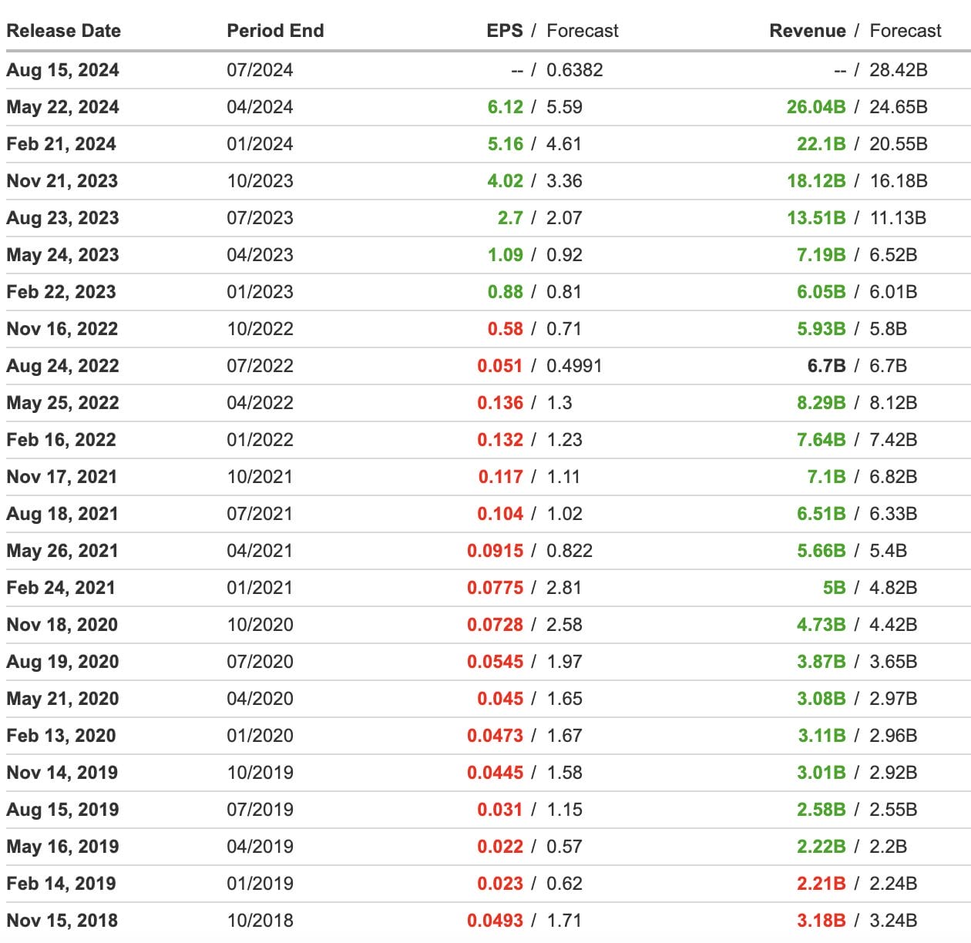Select the 3.24B revenue forecast value

[x=893, y=921]
